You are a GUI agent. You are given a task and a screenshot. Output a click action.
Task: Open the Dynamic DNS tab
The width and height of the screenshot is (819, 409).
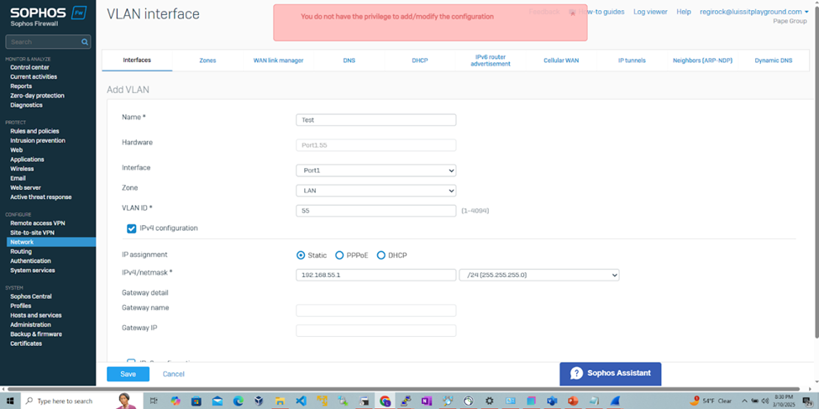click(x=773, y=60)
